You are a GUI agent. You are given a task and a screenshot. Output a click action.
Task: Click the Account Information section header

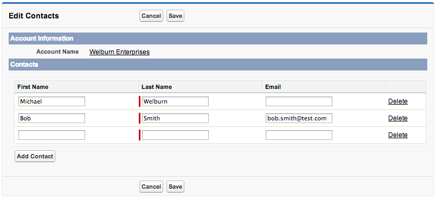pyautogui.click(x=217, y=38)
